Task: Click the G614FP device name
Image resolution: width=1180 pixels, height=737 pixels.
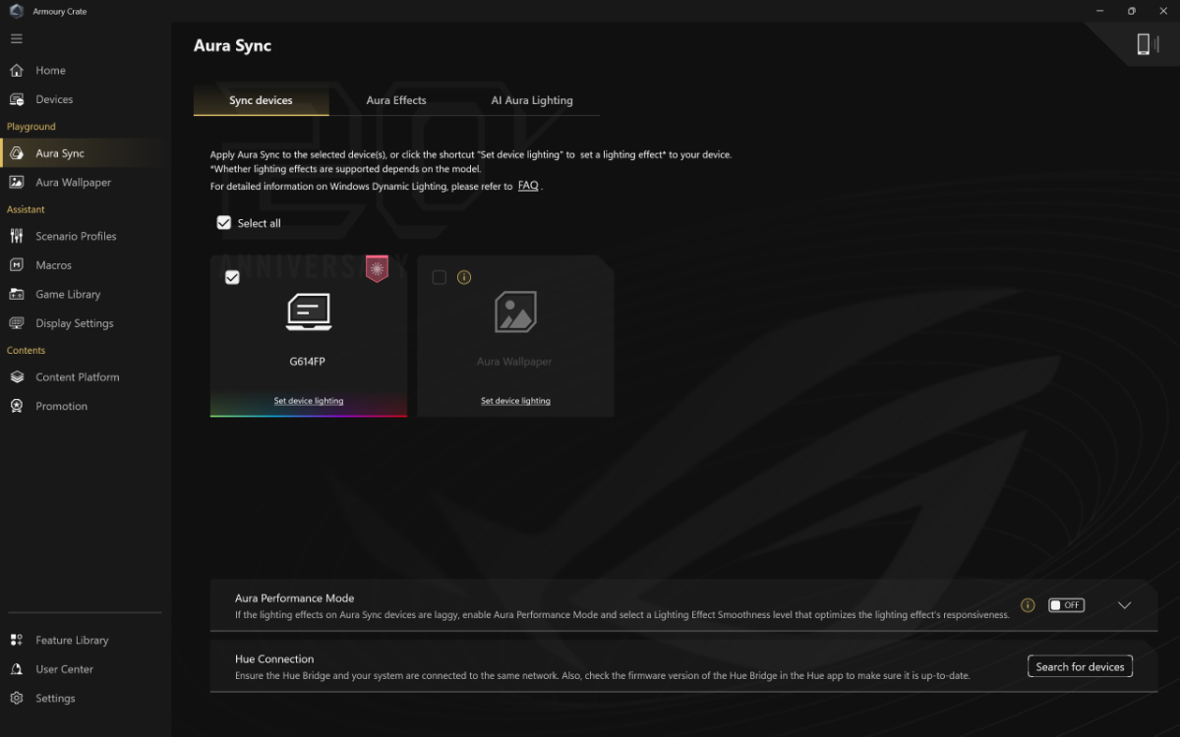Action: 307,362
